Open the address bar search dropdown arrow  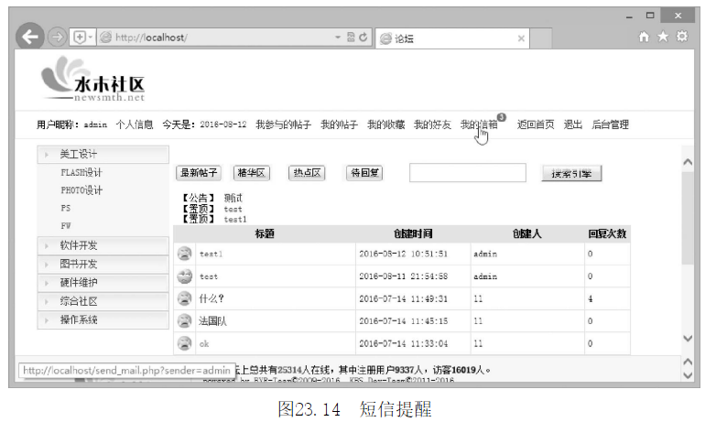coord(338,38)
